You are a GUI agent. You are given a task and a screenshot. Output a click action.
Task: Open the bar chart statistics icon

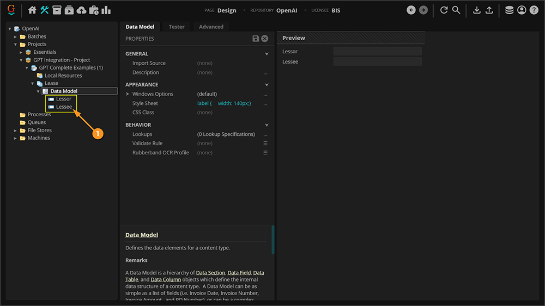coord(106,10)
